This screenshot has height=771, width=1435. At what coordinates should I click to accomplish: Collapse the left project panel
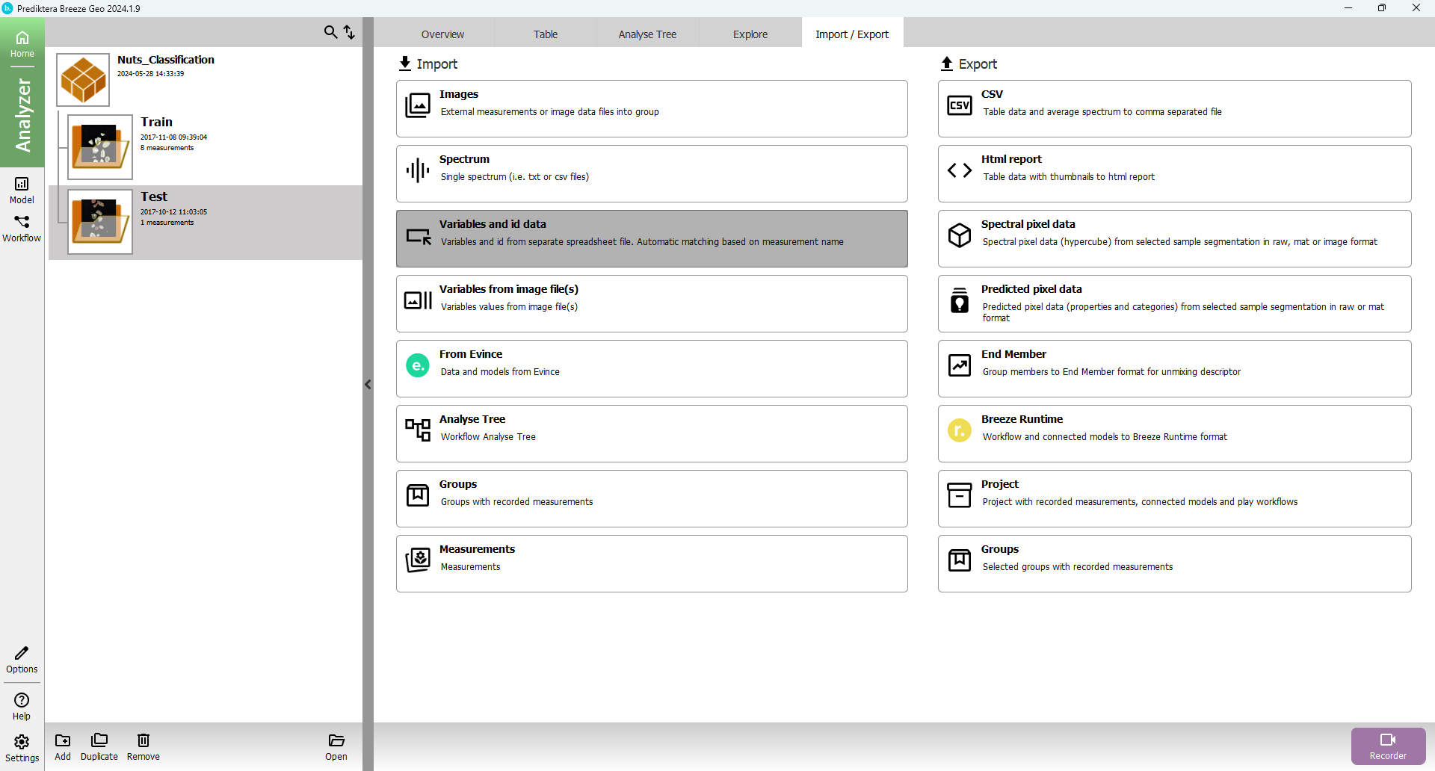[368, 385]
